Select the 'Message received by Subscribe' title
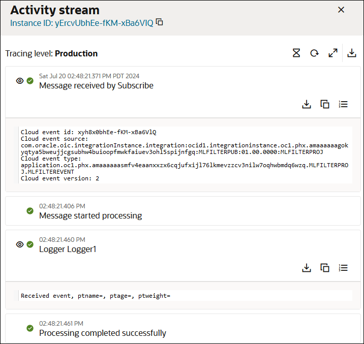This screenshot has height=344, width=364. (x=96, y=85)
